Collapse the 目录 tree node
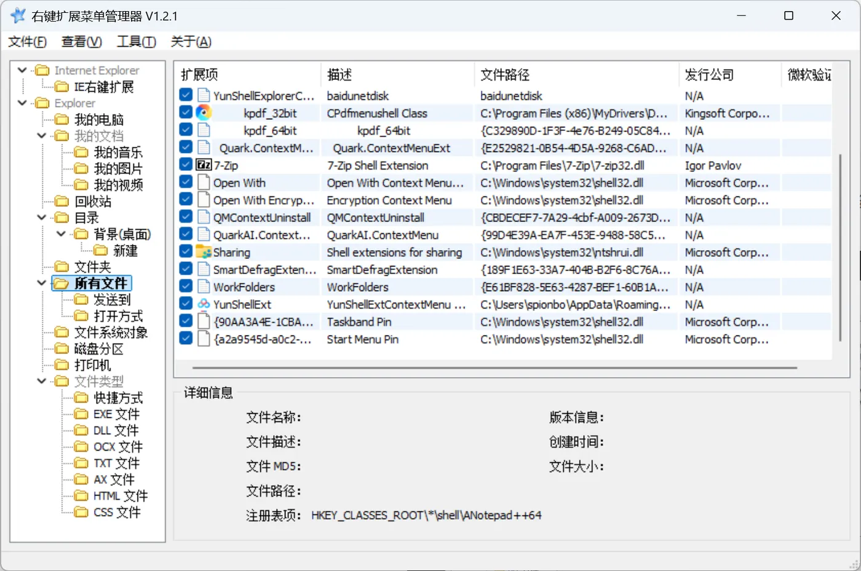The image size is (861, 571). coord(42,218)
